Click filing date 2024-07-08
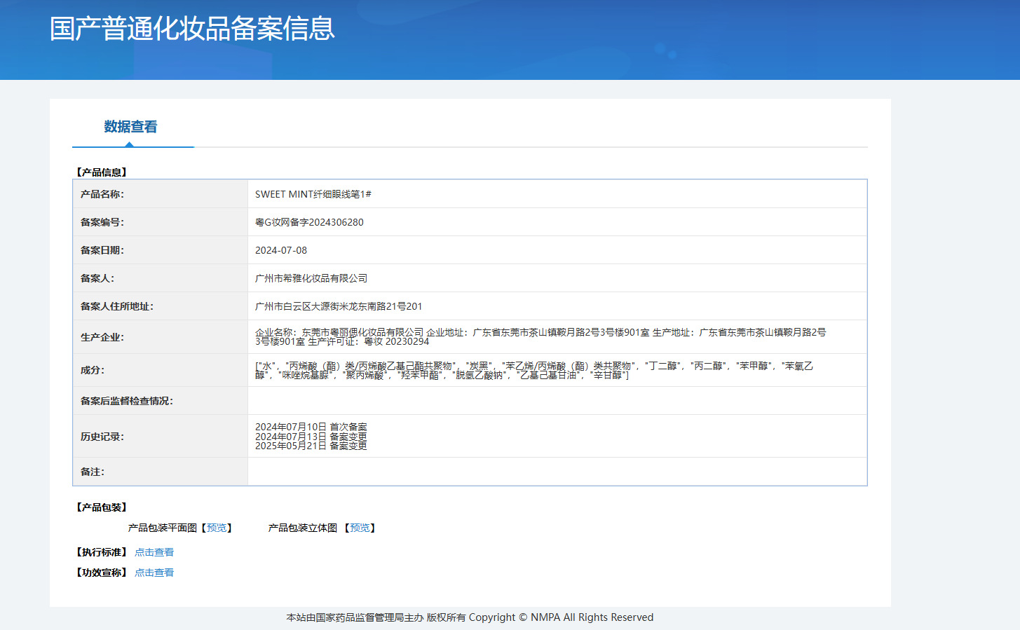1020x630 pixels. [281, 250]
